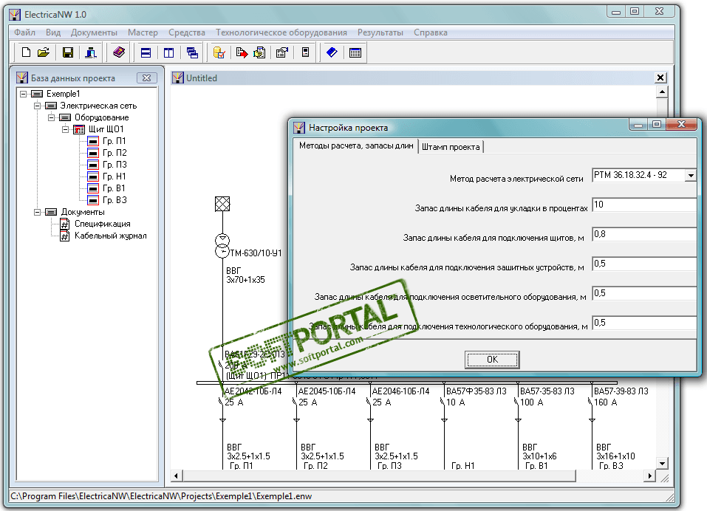Click the АЕ2045-10Б-Л4 breaker label
The height and width of the screenshot is (511, 707).
tap(327, 391)
